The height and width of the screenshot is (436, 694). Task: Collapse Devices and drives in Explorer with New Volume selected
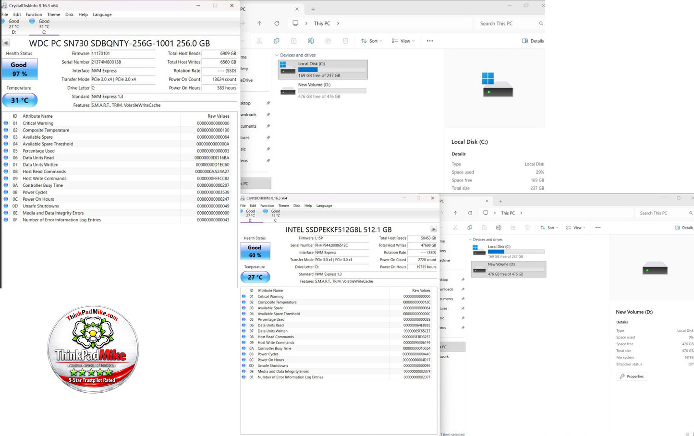[470, 240]
